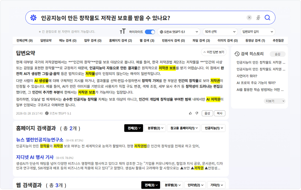
Task: Open the 오픈AI 챗GPT-5.1 model dropdown
Action: click(179, 32)
